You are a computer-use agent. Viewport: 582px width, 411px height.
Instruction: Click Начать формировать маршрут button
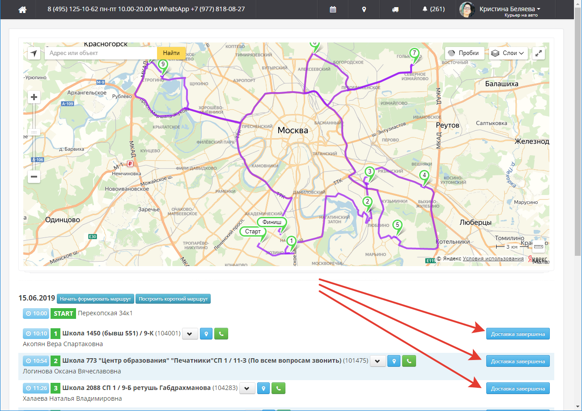[95, 299]
